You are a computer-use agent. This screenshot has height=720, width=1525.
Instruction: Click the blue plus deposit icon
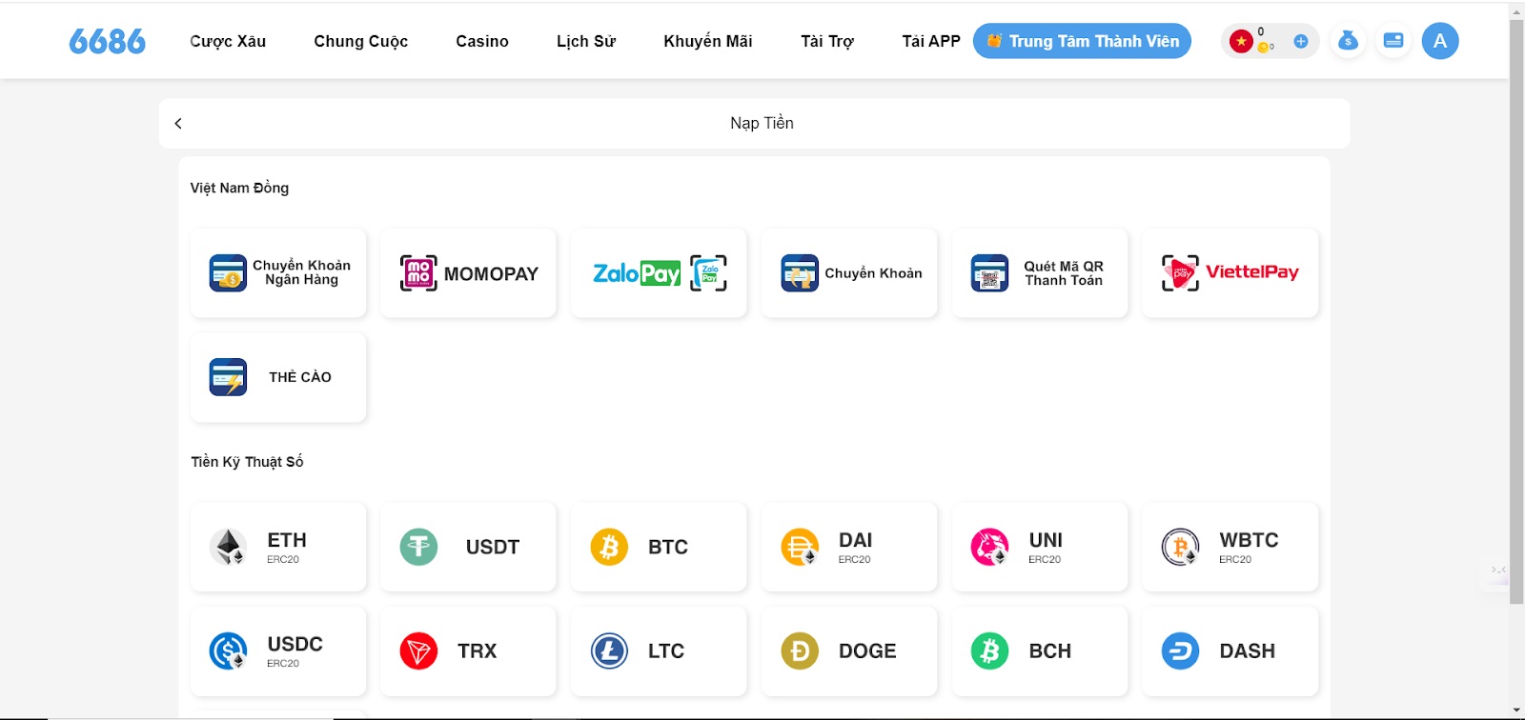pos(1300,41)
